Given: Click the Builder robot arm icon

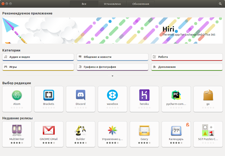Looking at the screenshot, I should click(x=81, y=130).
